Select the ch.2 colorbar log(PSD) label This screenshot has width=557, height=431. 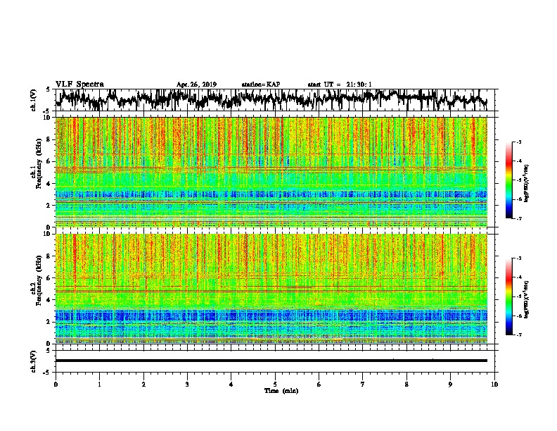coord(527,299)
